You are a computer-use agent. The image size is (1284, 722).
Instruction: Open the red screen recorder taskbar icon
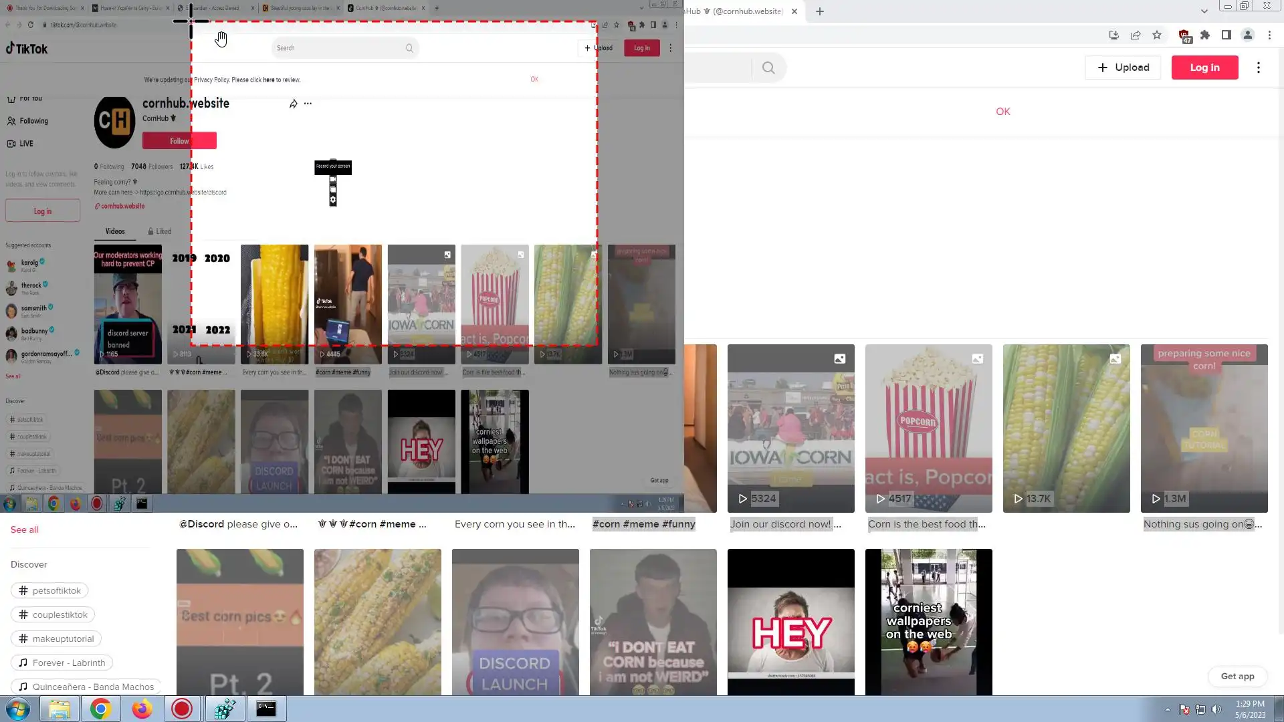point(182,709)
